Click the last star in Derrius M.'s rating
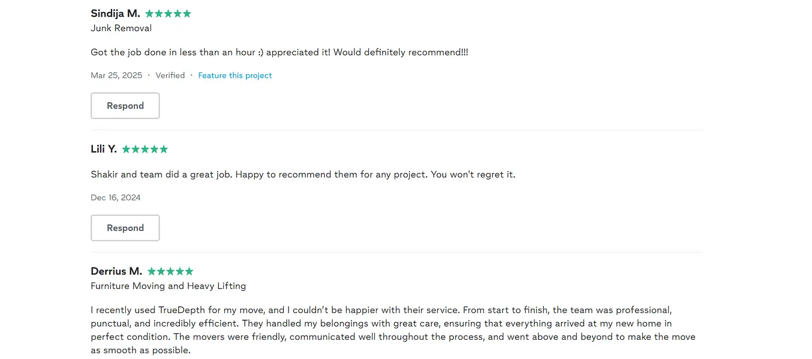Viewport: 812px width, 359px height. pos(190,271)
